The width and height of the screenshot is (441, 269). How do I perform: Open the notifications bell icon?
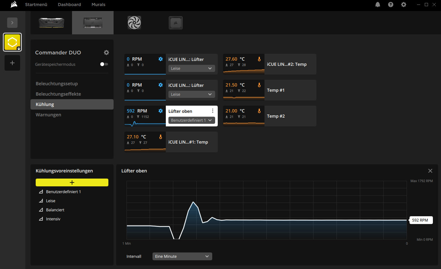coord(378,5)
